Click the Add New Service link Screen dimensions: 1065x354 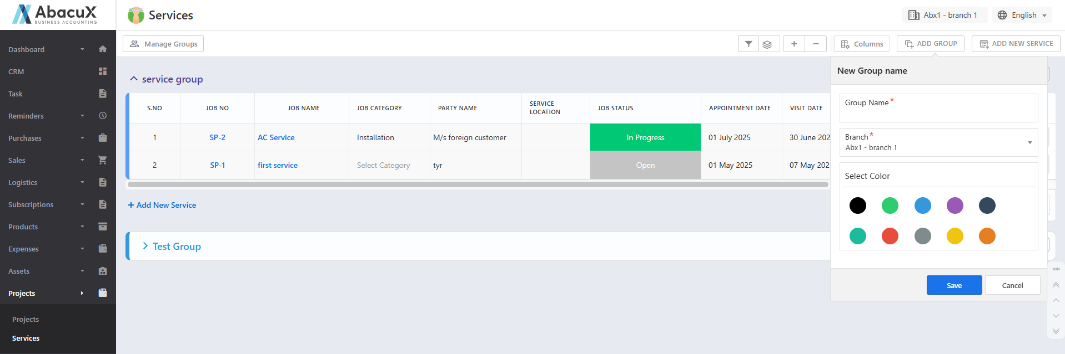point(162,205)
